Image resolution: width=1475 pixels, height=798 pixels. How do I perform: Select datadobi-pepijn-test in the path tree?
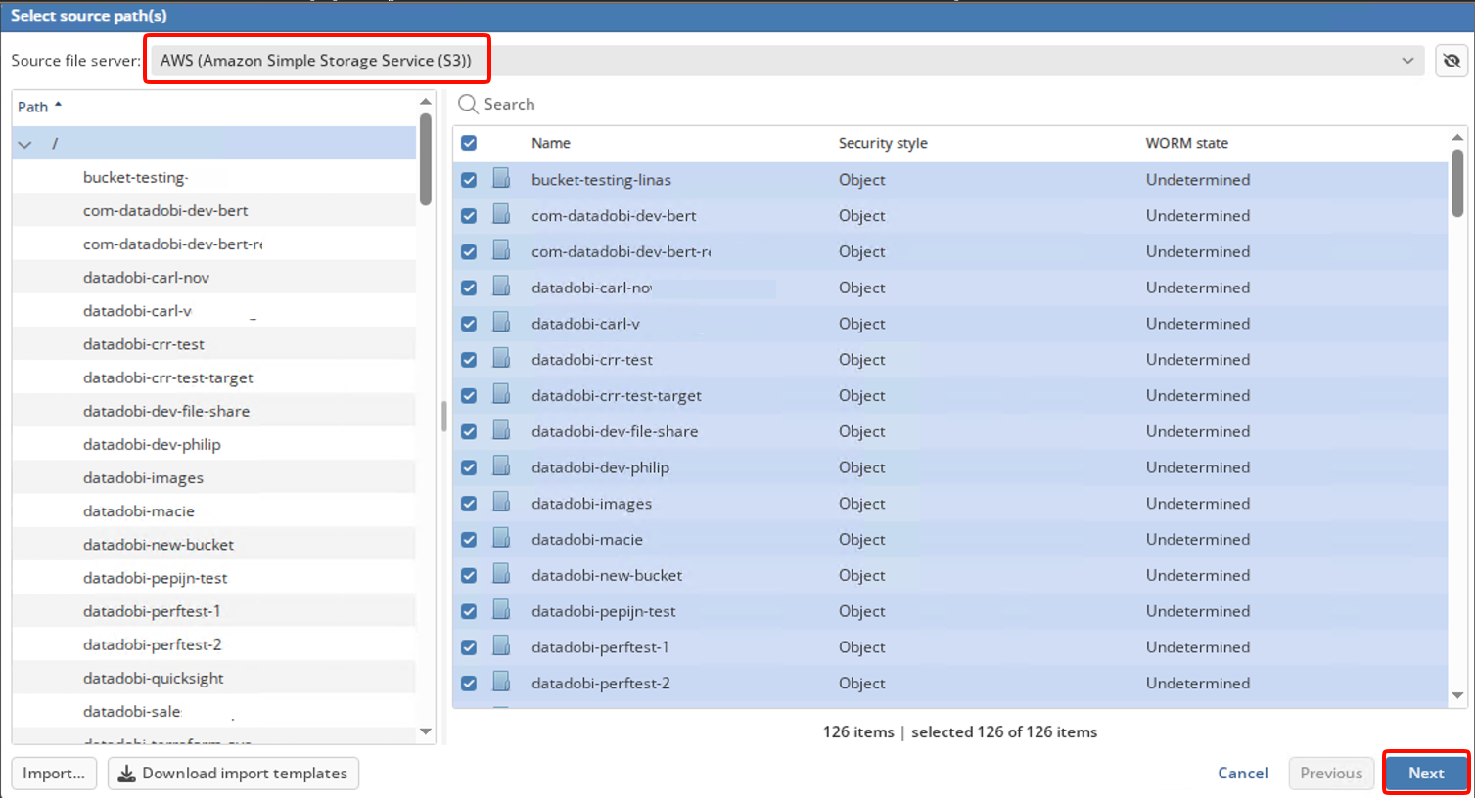[156, 578]
